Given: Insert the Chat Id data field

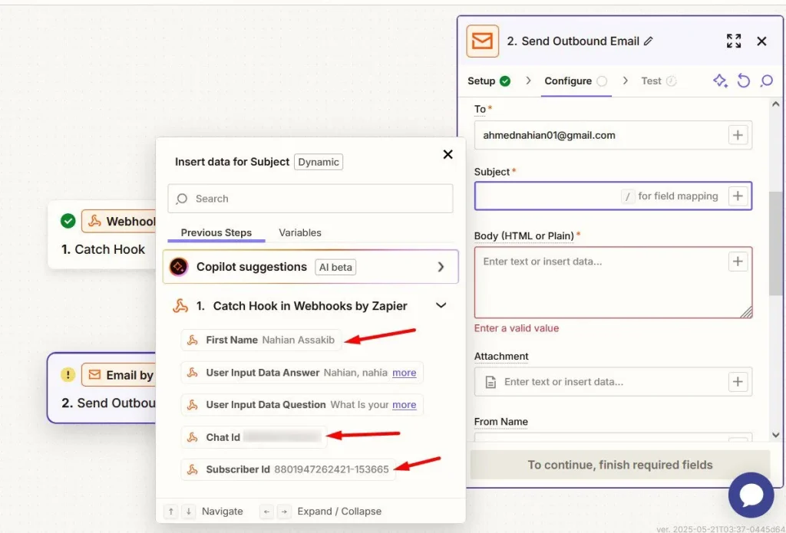Looking at the screenshot, I should pos(254,437).
